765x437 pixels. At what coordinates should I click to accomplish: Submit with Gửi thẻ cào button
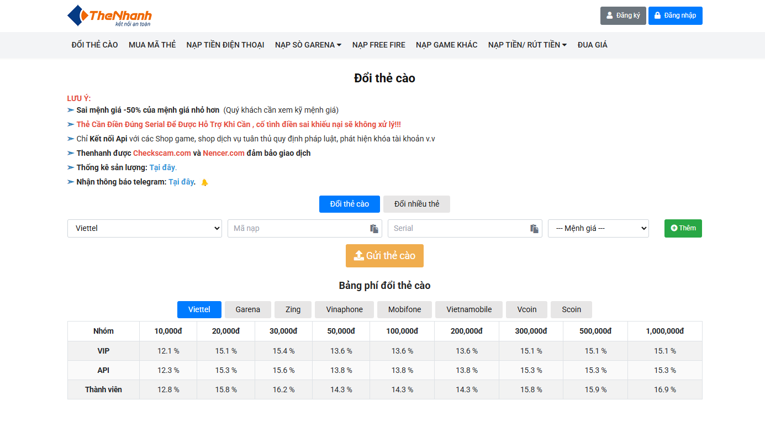[x=384, y=256]
